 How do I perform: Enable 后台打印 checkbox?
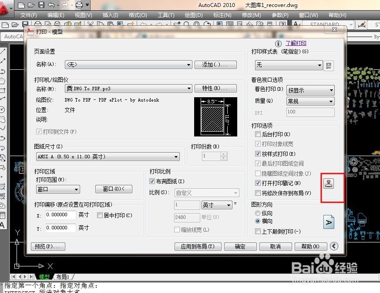258,134
